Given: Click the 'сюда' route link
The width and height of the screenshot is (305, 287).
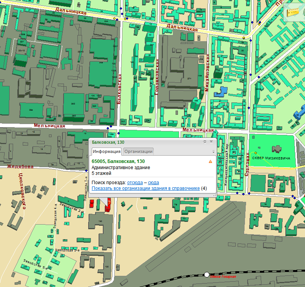Looking at the screenshot, I should [x=153, y=182].
